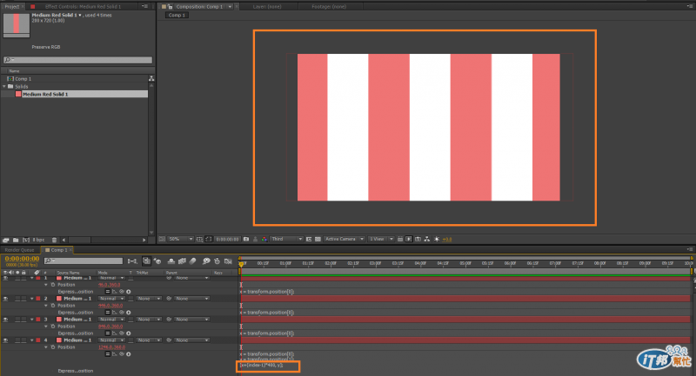Open Parent dropdown for layer 4
This screenshot has width=696, height=376.
pos(191,340)
